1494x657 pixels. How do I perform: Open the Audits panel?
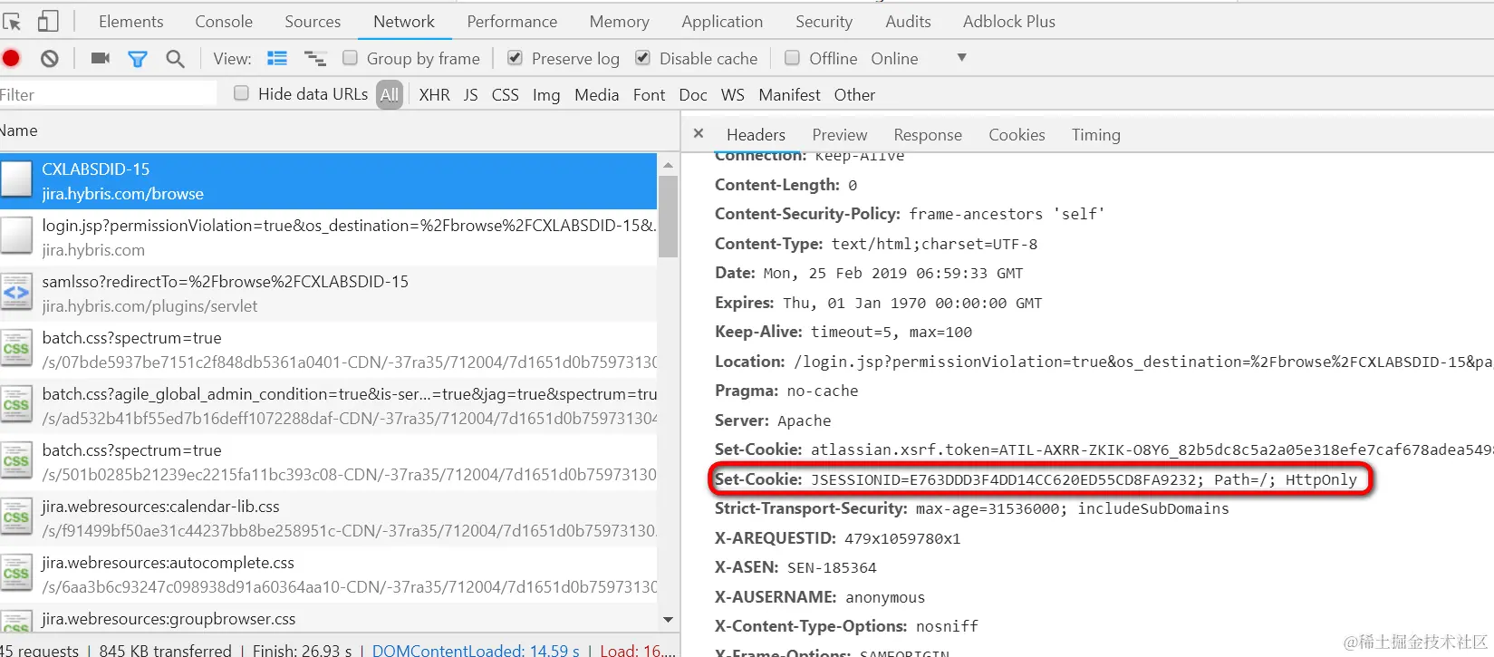point(908,21)
